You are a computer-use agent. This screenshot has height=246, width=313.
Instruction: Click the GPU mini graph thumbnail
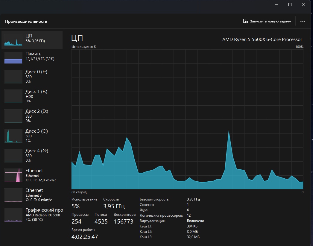pos(13,215)
